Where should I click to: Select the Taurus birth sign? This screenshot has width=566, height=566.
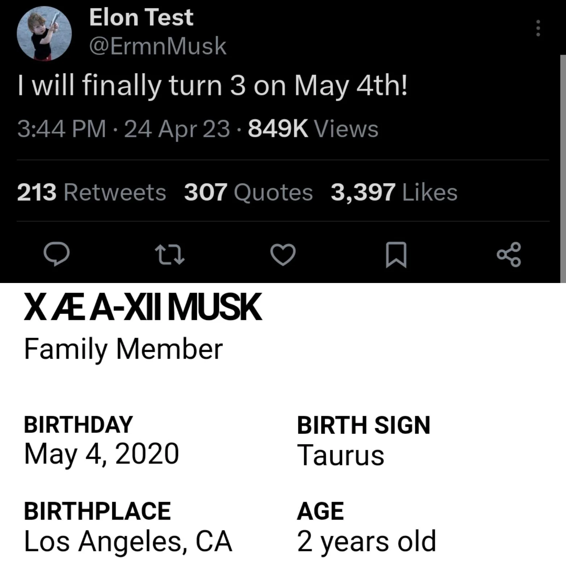[x=341, y=455]
